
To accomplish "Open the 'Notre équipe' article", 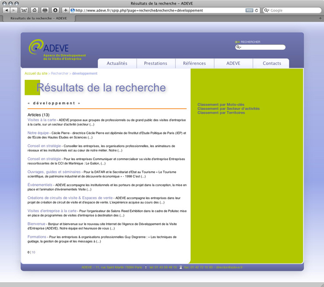I will click(38, 133).
